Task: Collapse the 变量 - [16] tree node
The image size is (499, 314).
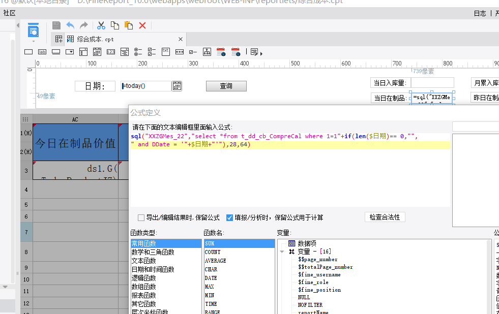Action: [282, 252]
